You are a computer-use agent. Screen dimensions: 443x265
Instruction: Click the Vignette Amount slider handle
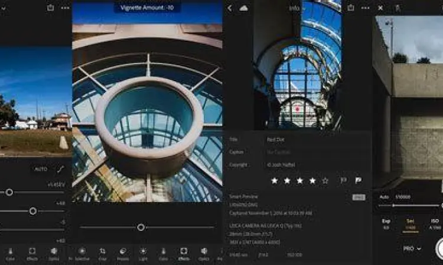tap(141, 227)
